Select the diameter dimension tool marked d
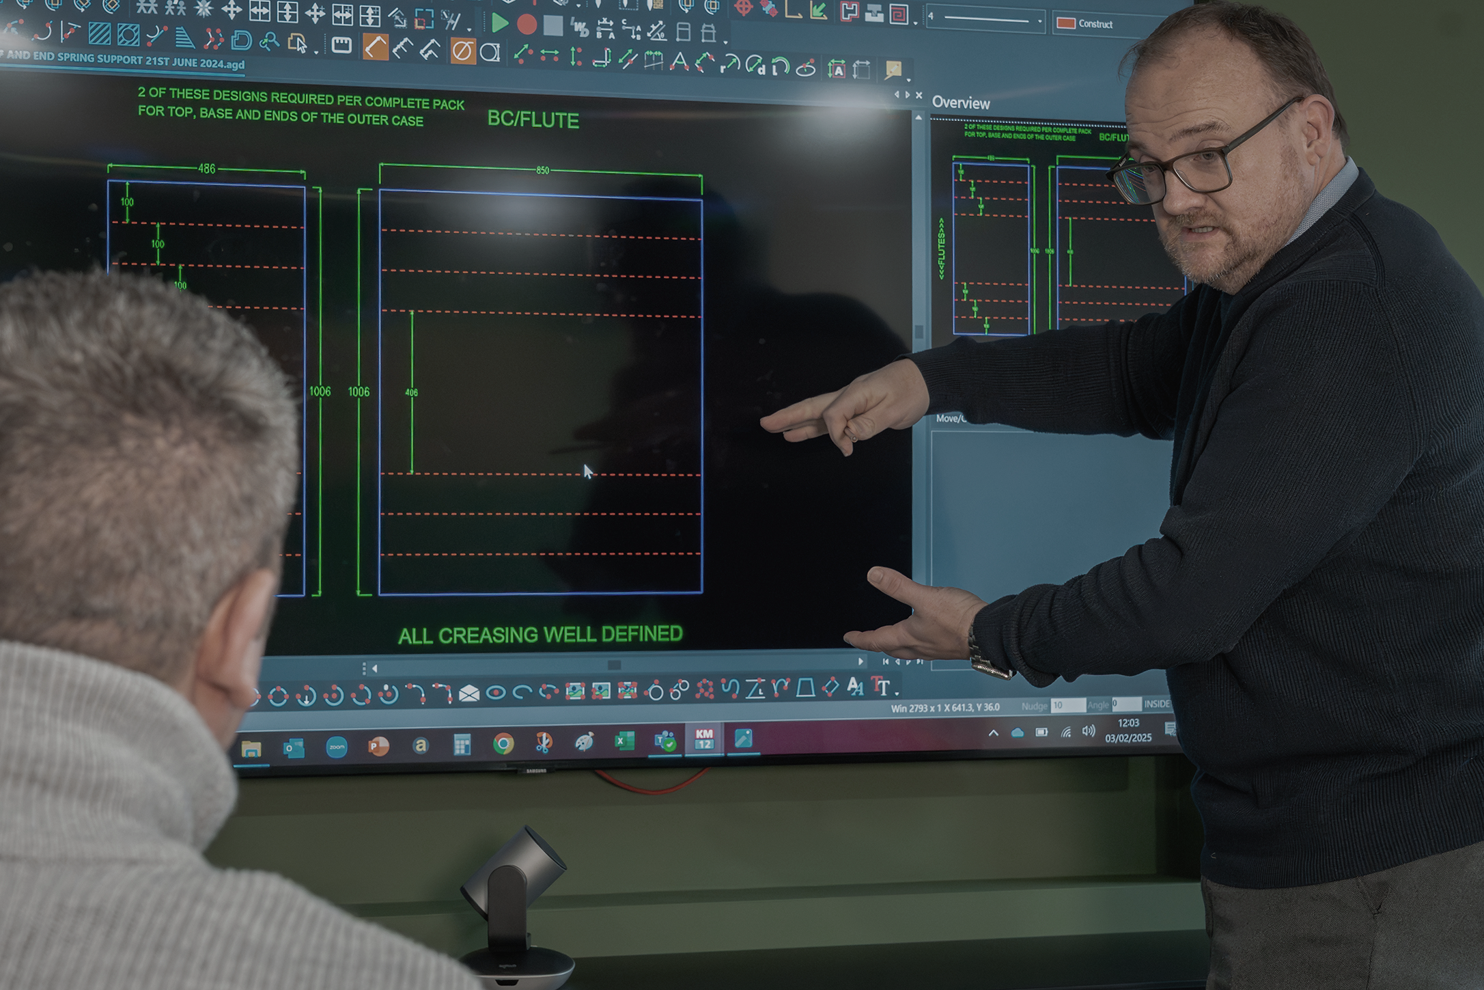The height and width of the screenshot is (990, 1484). click(755, 65)
